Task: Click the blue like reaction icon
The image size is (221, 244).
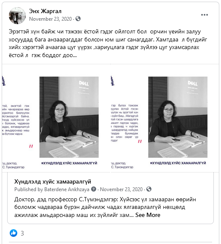Action: pos(13,233)
